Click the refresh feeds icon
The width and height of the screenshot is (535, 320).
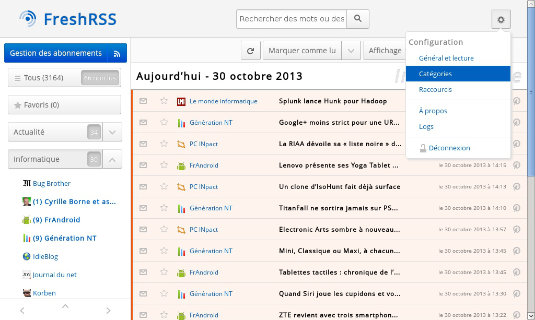click(250, 51)
